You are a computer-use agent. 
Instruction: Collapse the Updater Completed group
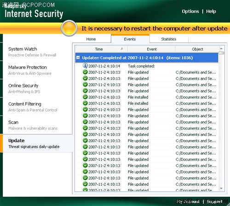coord(78,57)
